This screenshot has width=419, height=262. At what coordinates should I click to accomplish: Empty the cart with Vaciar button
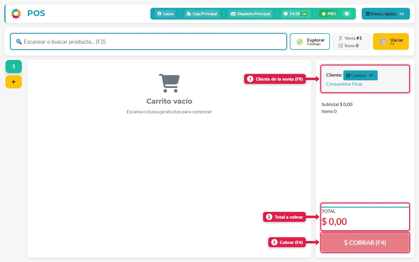pyautogui.click(x=391, y=42)
